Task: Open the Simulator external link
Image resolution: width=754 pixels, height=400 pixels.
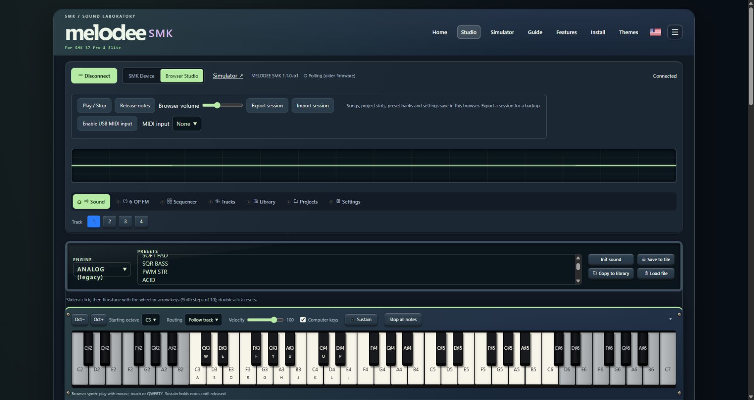Action: click(228, 76)
